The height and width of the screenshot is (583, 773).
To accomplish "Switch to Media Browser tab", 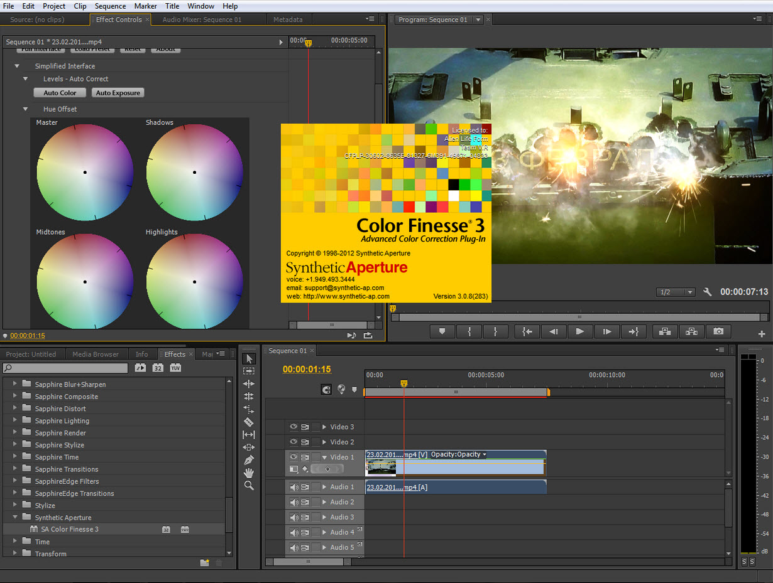I will [x=96, y=354].
